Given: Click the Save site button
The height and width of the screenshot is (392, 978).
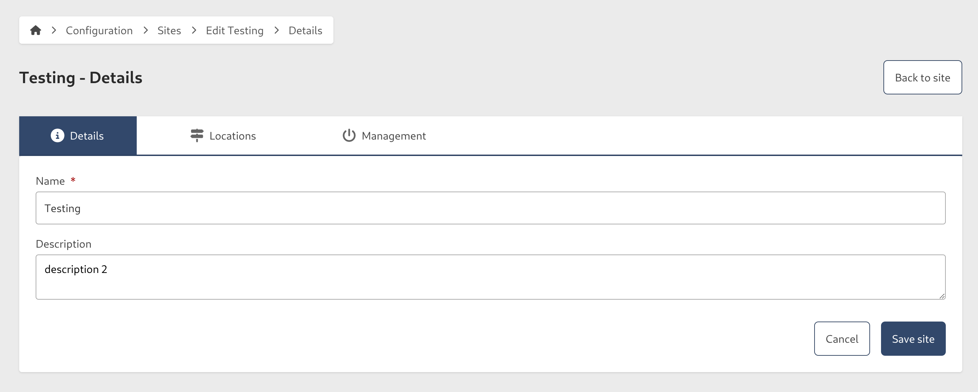Looking at the screenshot, I should point(913,339).
